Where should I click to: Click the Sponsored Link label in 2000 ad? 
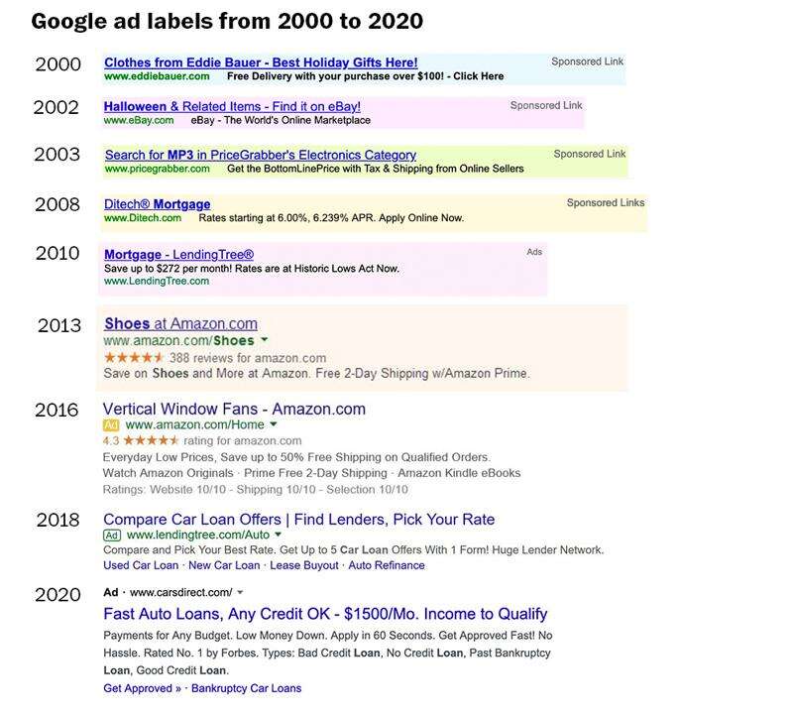pos(587,61)
